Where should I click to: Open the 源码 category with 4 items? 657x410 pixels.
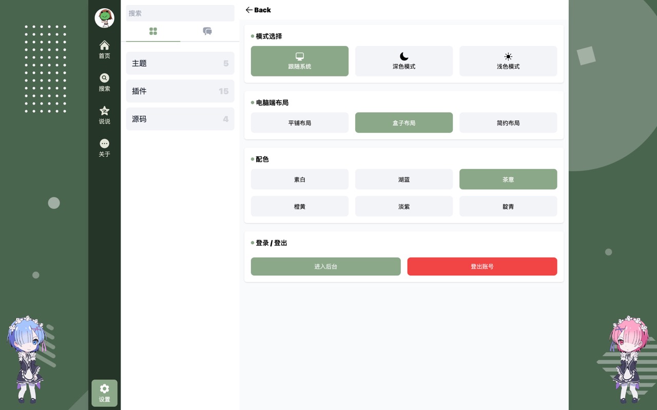tap(180, 119)
